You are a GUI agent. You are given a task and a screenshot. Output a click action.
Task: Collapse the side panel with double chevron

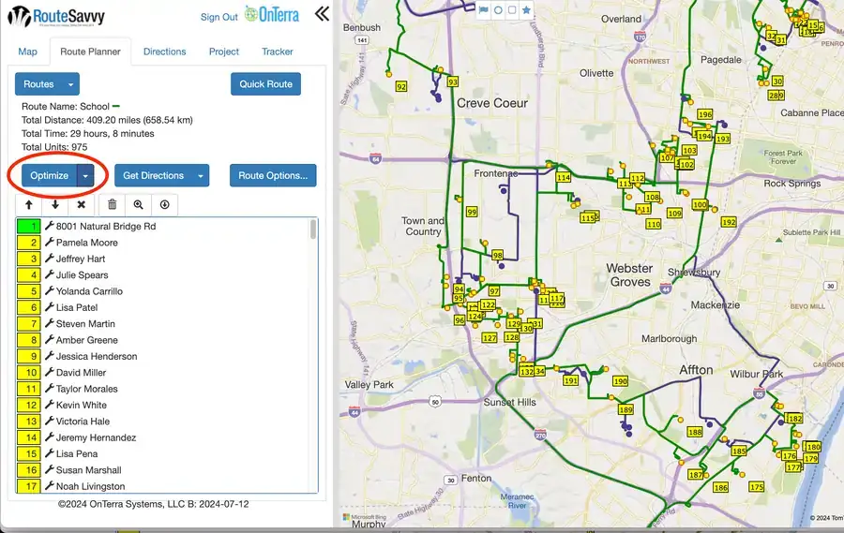pyautogui.click(x=322, y=13)
